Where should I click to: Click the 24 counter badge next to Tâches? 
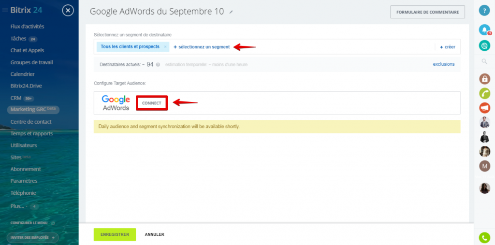pos(33,39)
